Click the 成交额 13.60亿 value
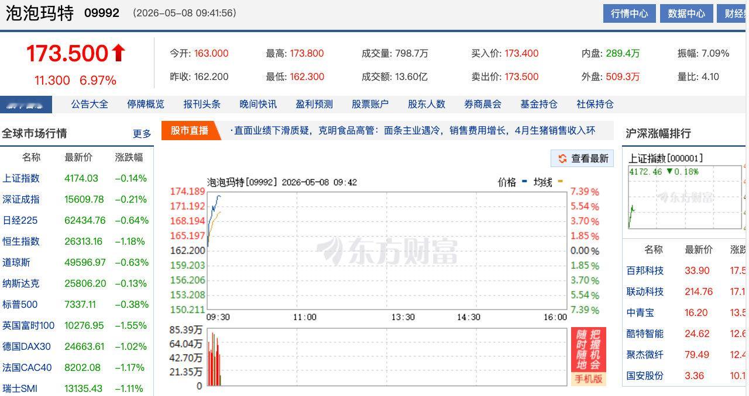The width and height of the screenshot is (749, 396). pos(411,77)
